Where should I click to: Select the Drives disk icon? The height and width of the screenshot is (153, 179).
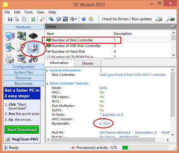click(x=33, y=47)
